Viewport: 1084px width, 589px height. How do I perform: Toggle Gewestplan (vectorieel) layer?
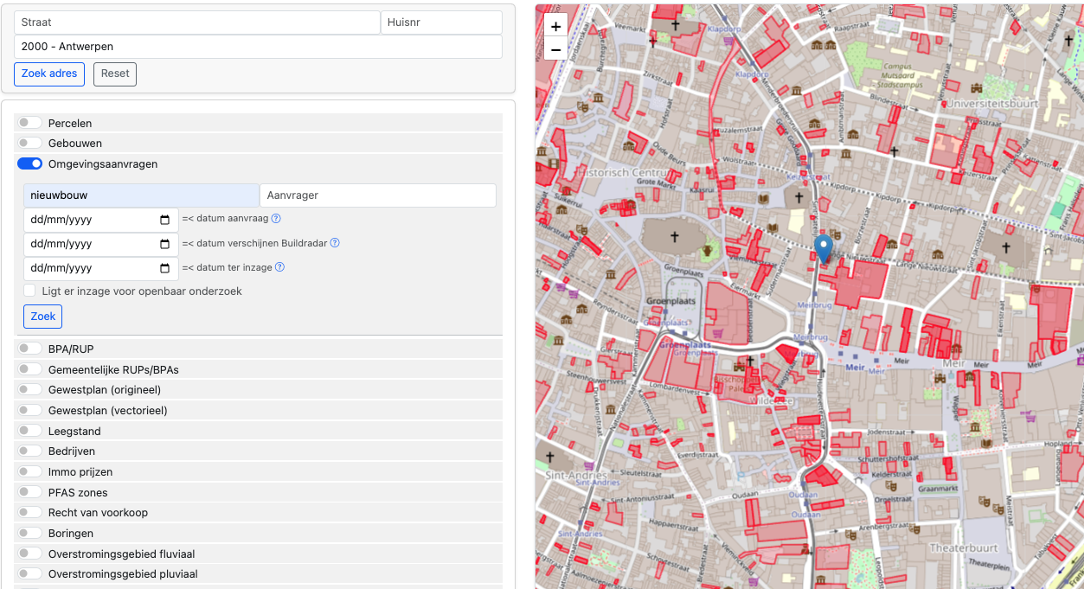tap(30, 410)
